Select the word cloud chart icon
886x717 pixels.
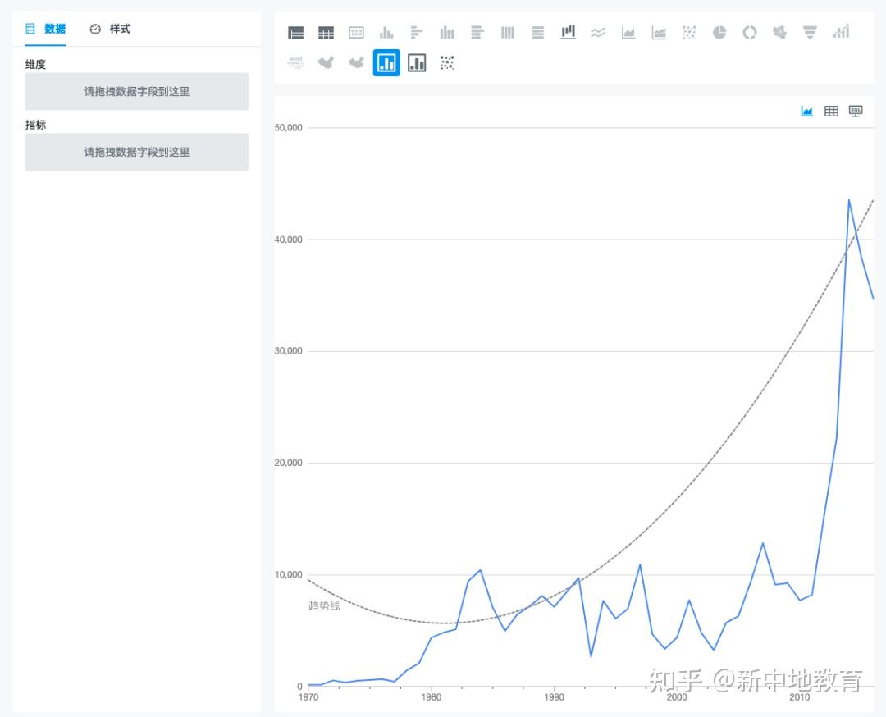click(296, 62)
